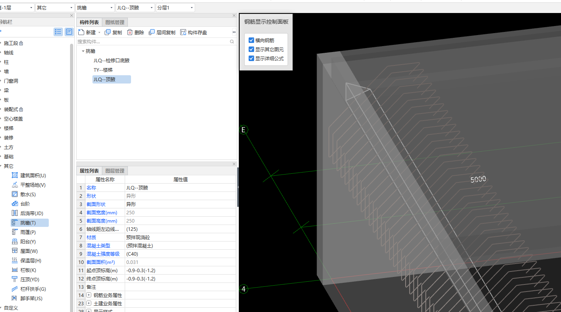Open the floor dropdown showing -1层
Viewport: 561px width, 312px height.
[x=17, y=7]
